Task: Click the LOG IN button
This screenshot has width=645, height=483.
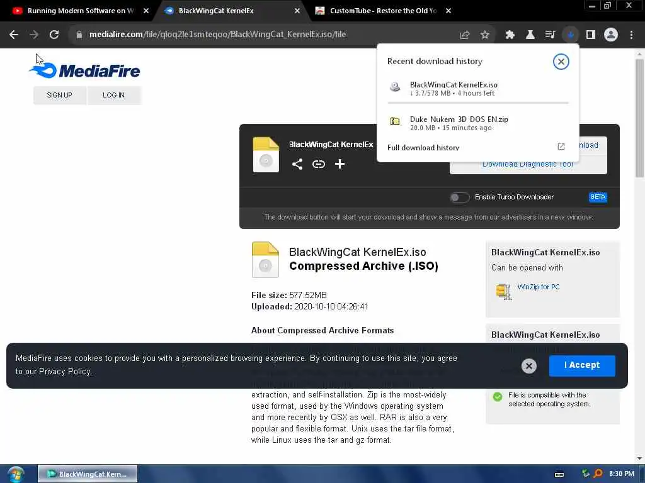Action: pos(113,96)
